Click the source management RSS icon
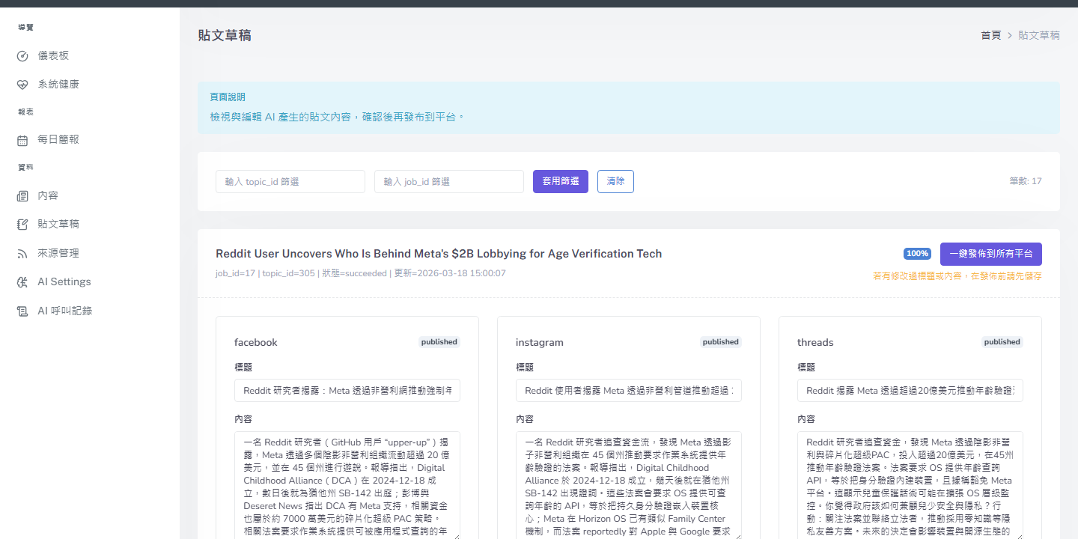This screenshot has width=1078, height=539. coord(22,254)
